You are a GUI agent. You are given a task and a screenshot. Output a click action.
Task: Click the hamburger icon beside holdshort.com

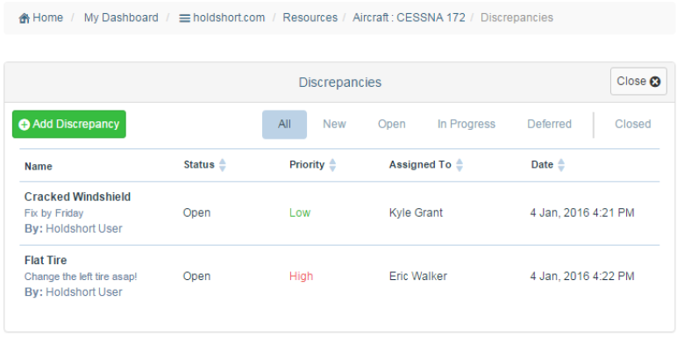tap(185, 18)
